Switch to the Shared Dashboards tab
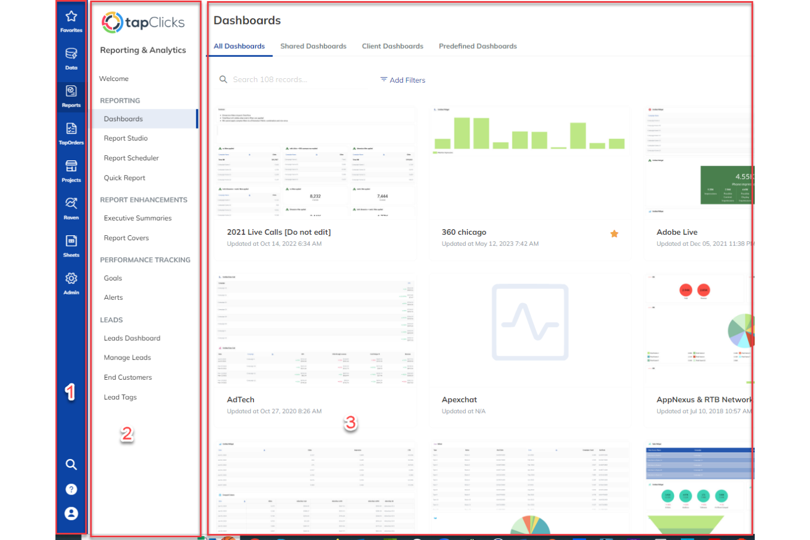This screenshot has height=540, width=810. (x=313, y=47)
